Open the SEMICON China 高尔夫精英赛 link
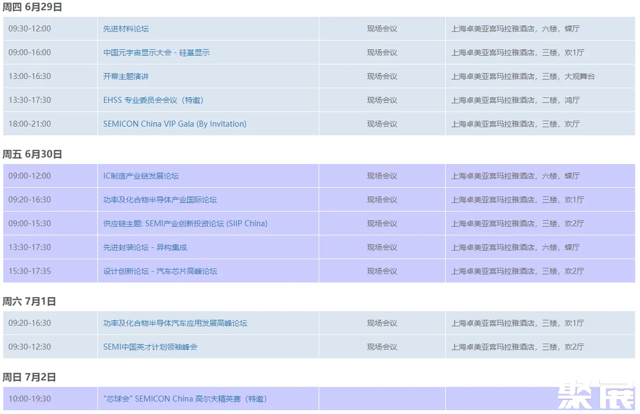 (x=185, y=399)
